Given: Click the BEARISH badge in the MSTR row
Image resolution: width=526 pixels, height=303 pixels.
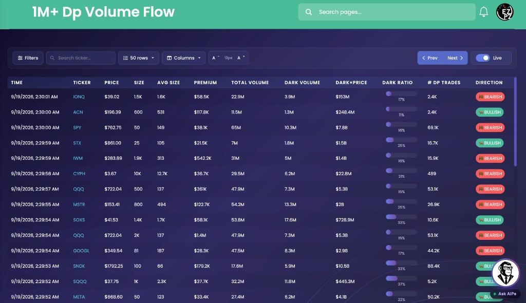Looking at the screenshot, I should [x=490, y=204].
